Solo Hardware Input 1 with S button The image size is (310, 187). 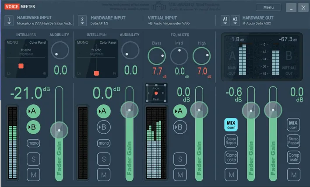pyautogui.click(x=33, y=159)
